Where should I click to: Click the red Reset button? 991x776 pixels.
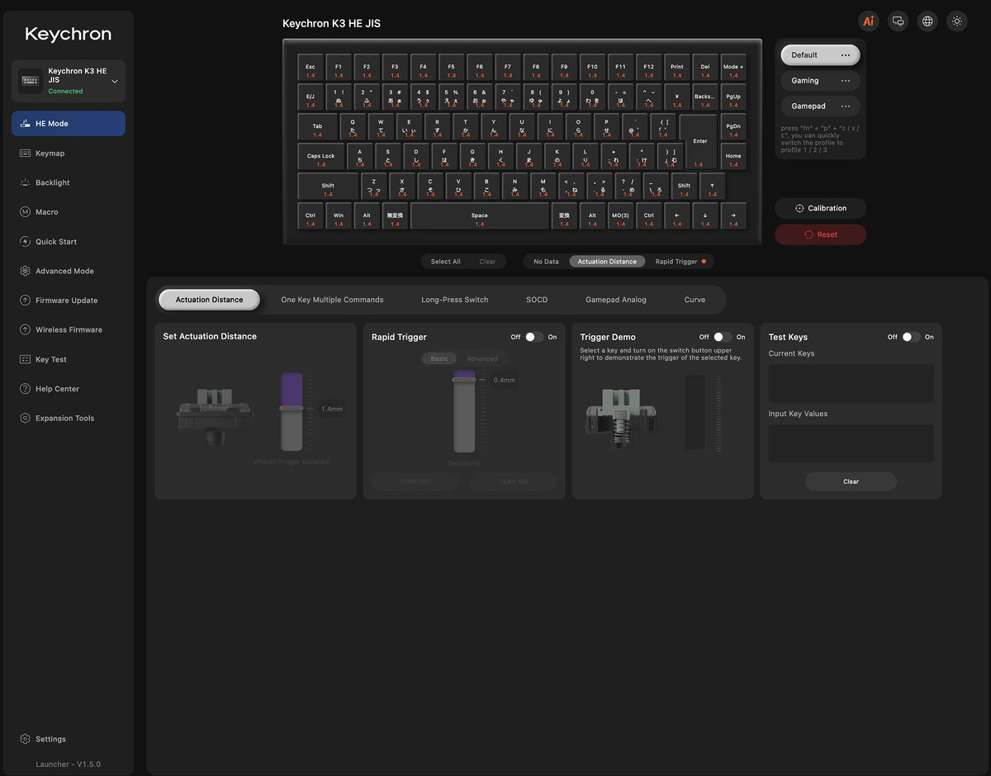(x=821, y=234)
